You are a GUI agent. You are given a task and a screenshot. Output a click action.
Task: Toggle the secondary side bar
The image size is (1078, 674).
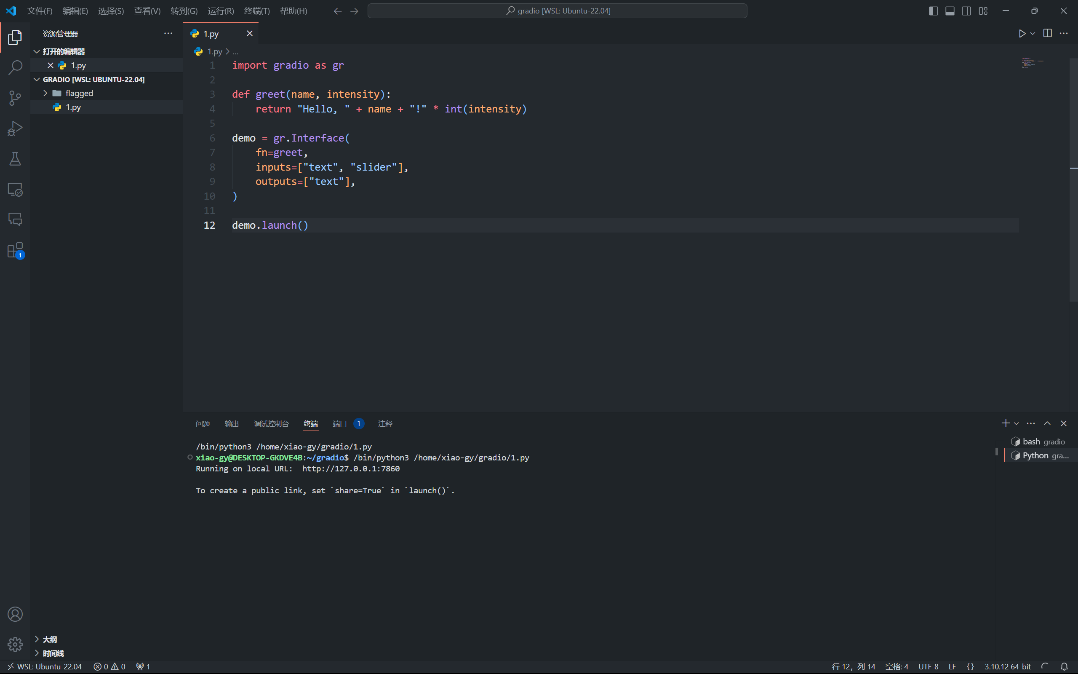966,11
